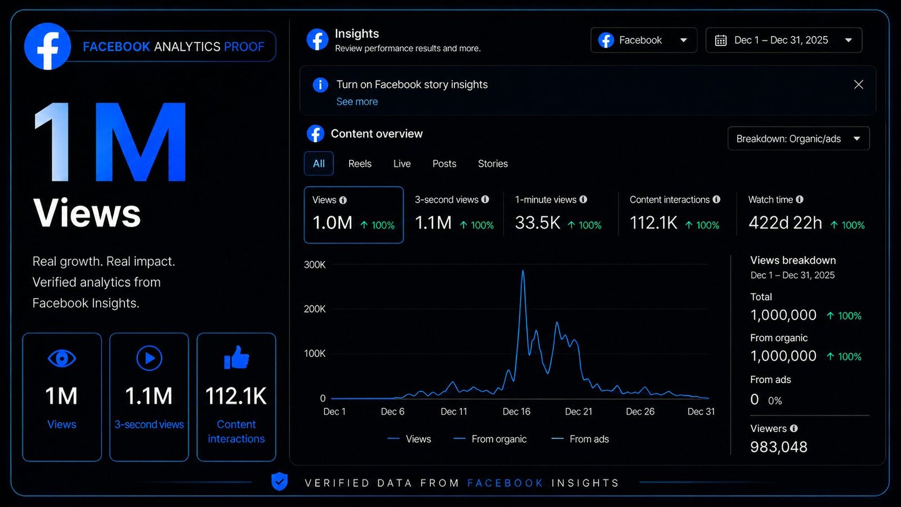901x507 pixels.
Task: Click the 33.5K 1-minute views value
Action: point(538,223)
